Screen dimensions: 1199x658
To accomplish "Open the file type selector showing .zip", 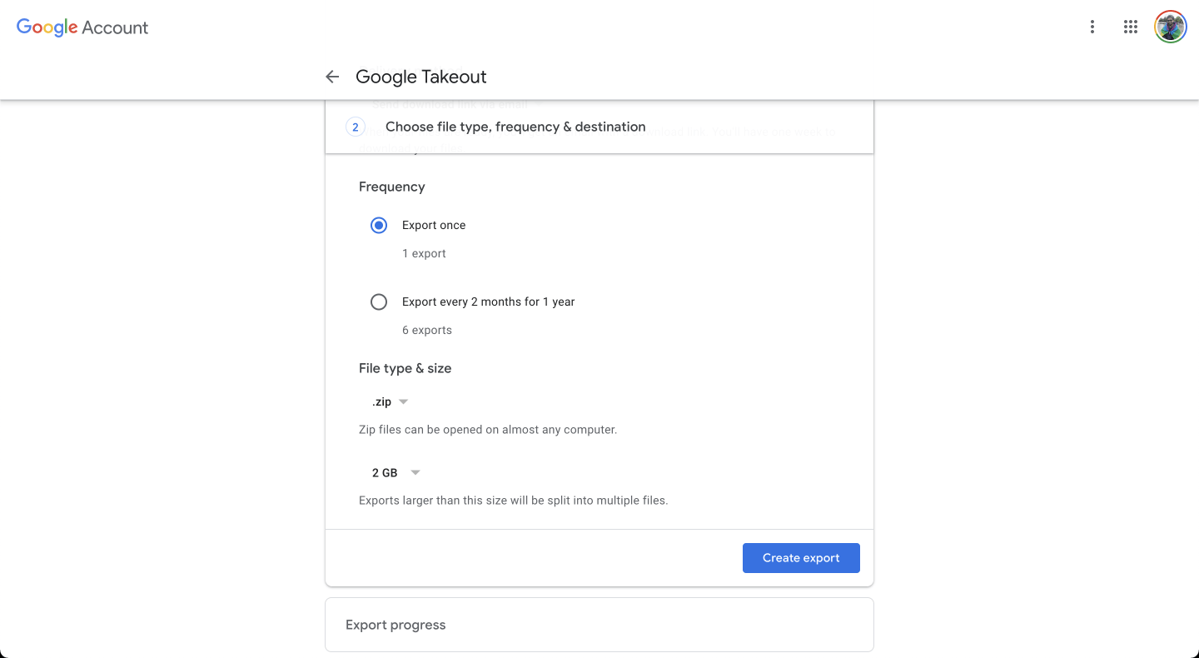I will (387, 401).
